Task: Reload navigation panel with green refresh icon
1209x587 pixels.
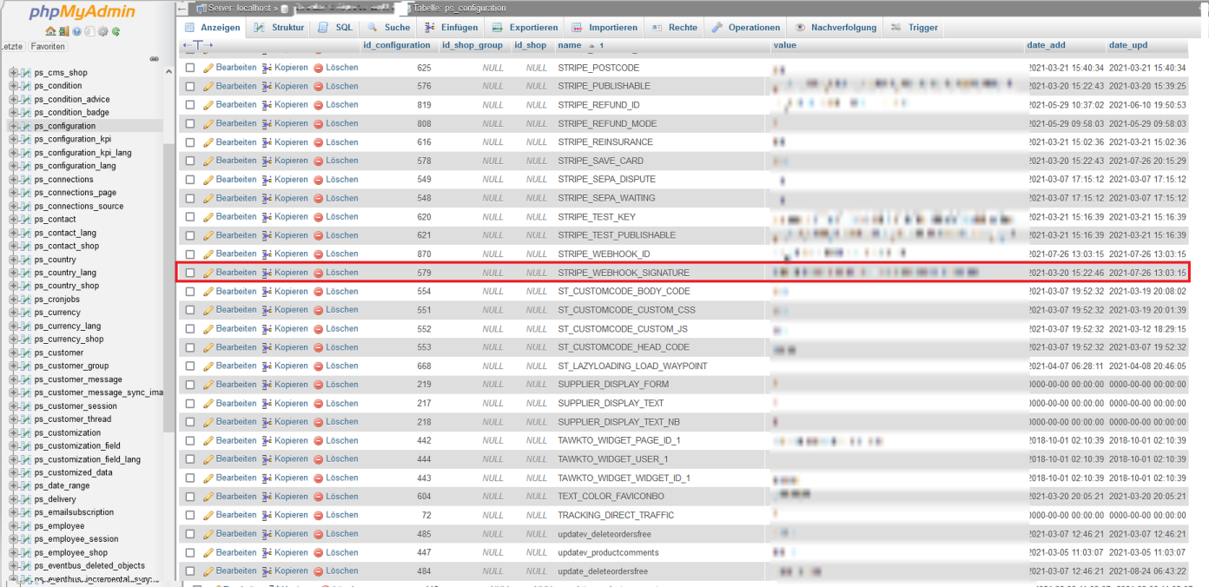Action: tap(116, 31)
